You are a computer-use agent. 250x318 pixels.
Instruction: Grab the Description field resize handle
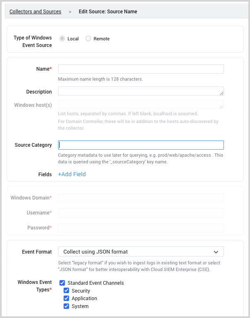[222, 94]
